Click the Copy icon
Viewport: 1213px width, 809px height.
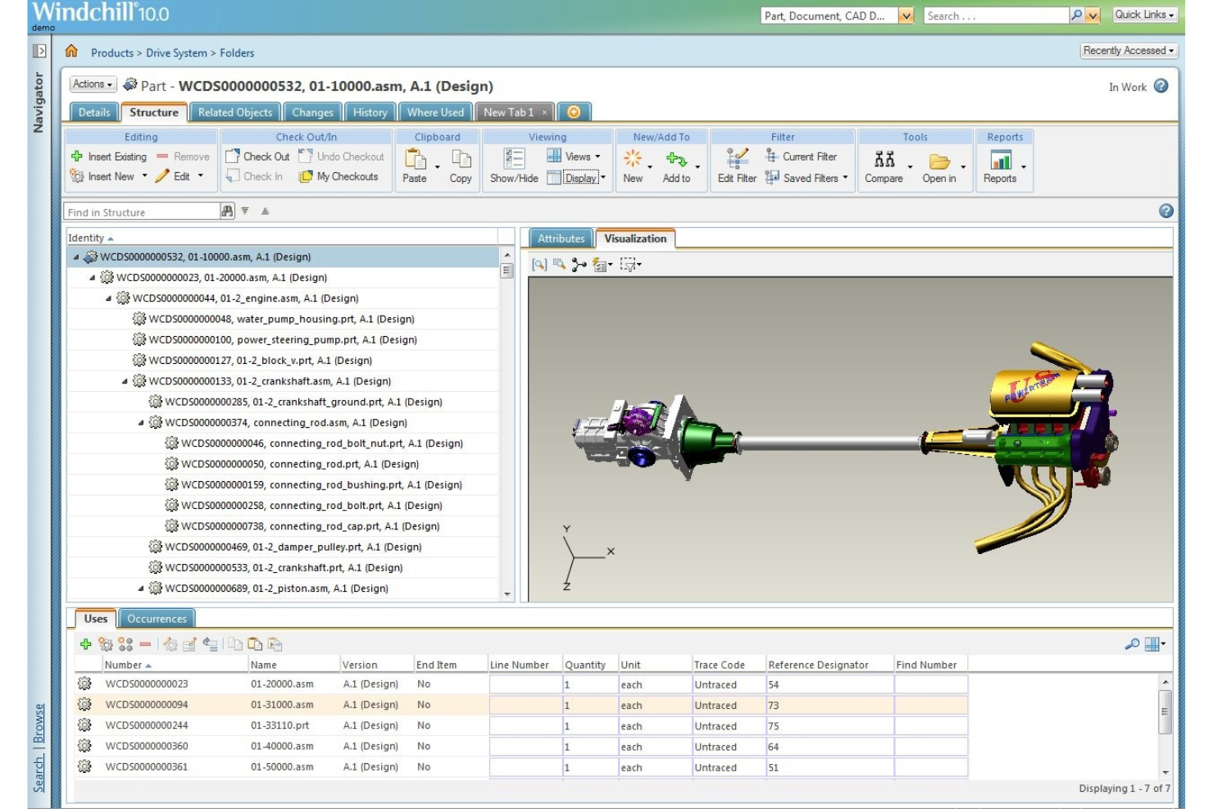461,159
